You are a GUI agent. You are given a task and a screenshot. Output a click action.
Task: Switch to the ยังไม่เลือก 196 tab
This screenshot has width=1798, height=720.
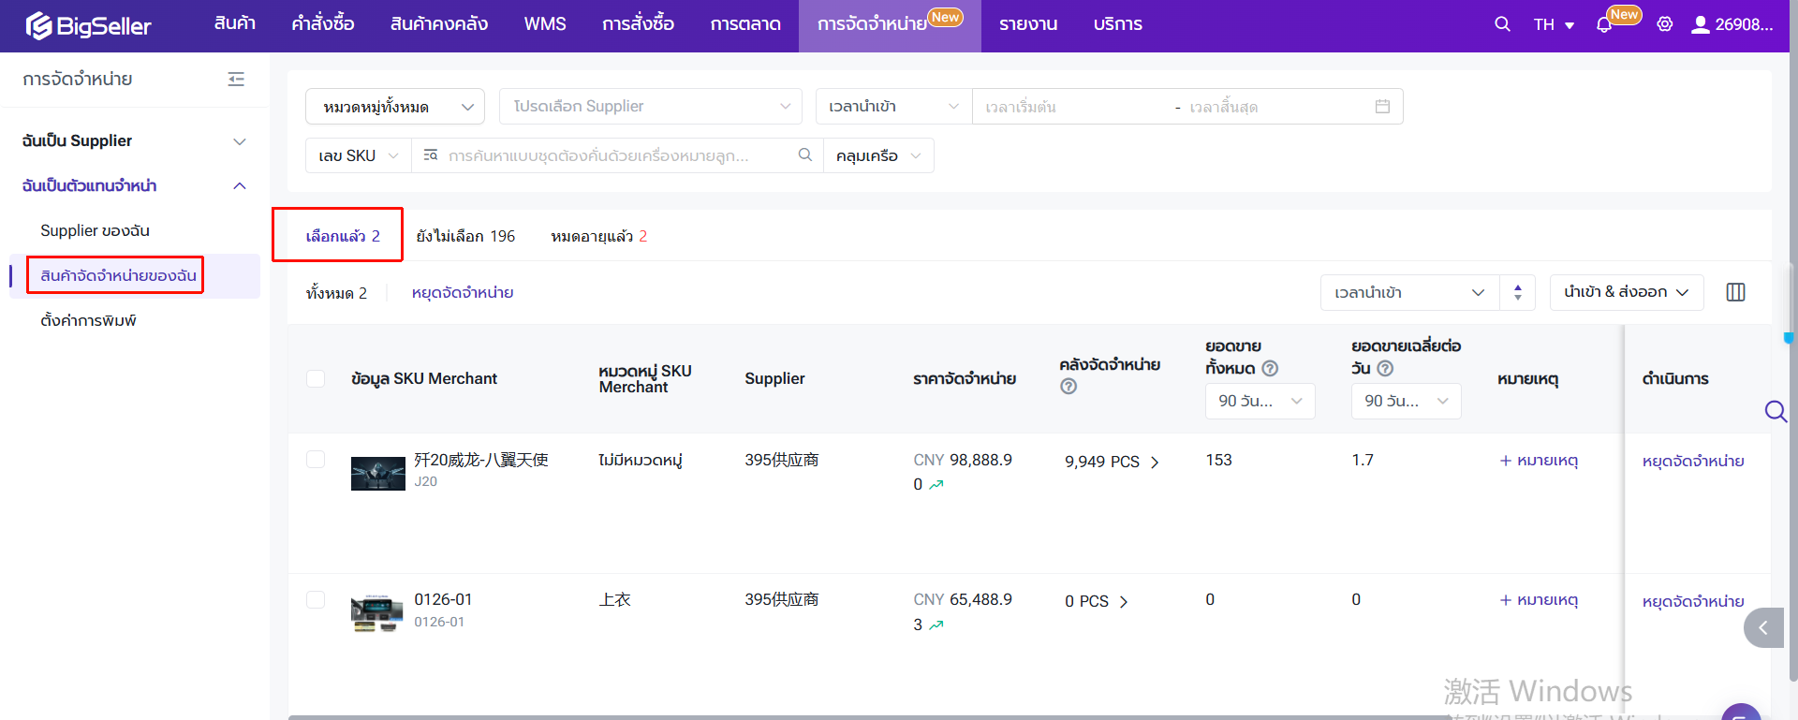pyautogui.click(x=465, y=236)
